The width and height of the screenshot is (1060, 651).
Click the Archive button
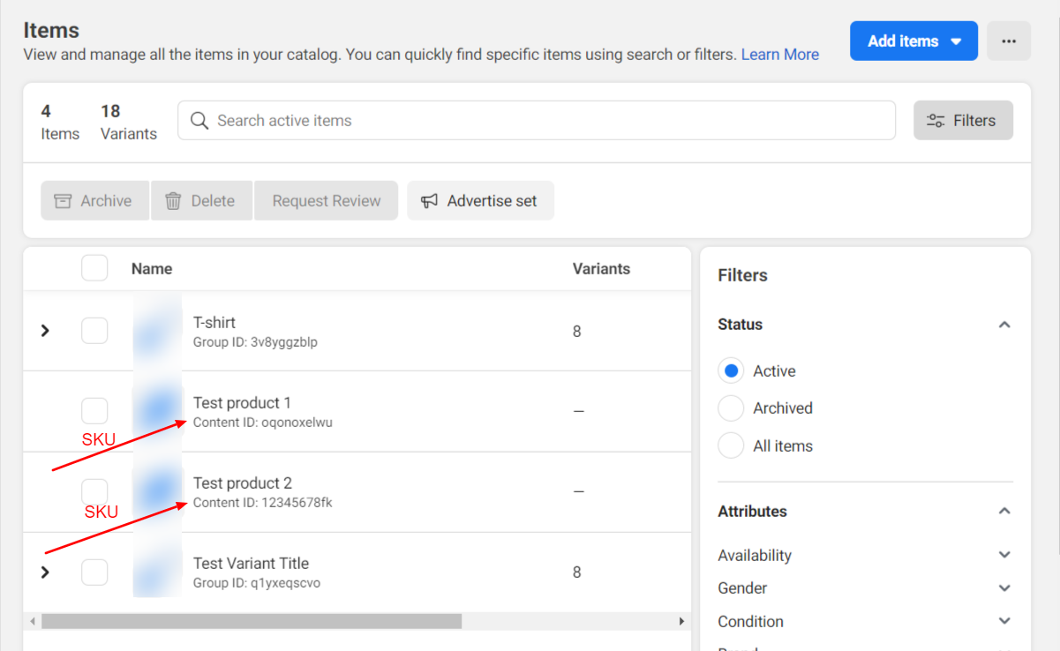(94, 201)
